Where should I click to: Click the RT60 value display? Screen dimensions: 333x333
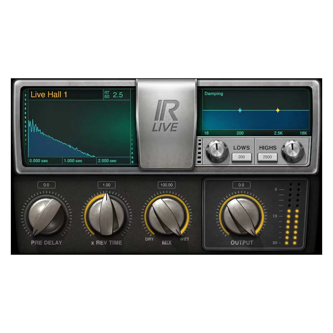(x=117, y=94)
